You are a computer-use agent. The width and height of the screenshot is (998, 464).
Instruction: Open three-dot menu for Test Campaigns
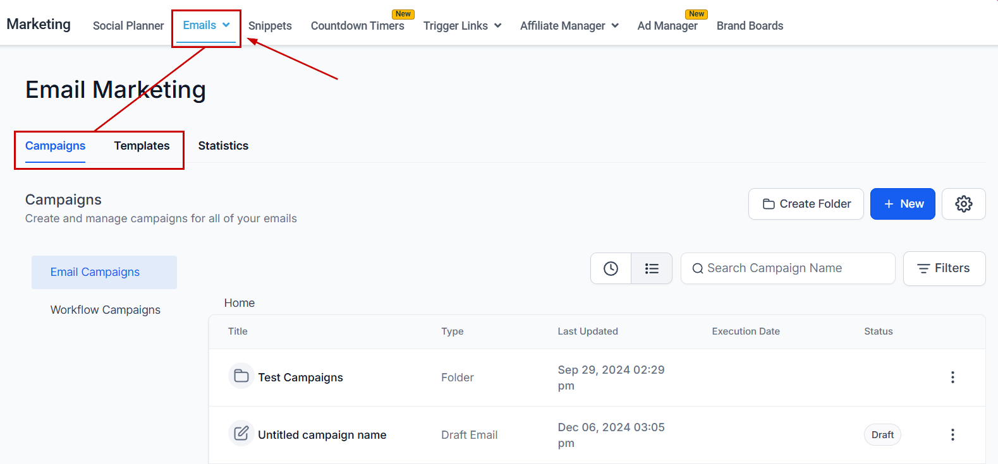pos(952,378)
